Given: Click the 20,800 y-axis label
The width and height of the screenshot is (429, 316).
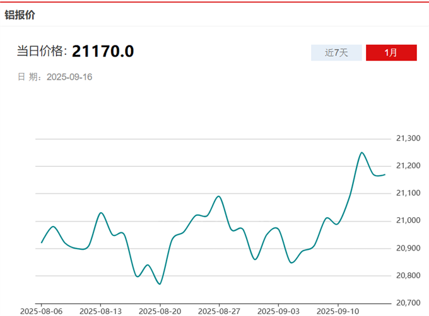Looking at the screenshot, I should pos(408,275).
